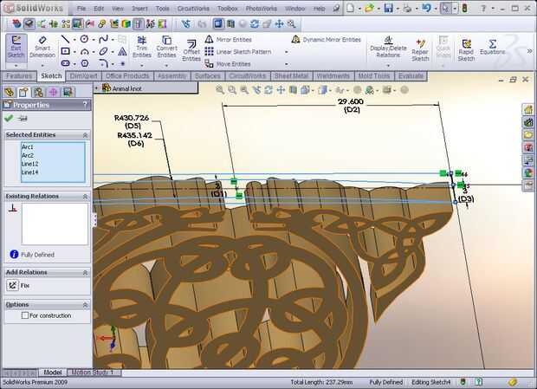The width and height of the screenshot is (537, 389).
Task: Select the Polygon sketch tool
Action: pyautogui.click(x=85, y=64)
